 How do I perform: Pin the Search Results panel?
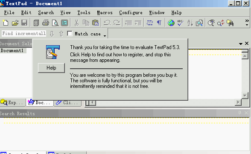(239, 113)
